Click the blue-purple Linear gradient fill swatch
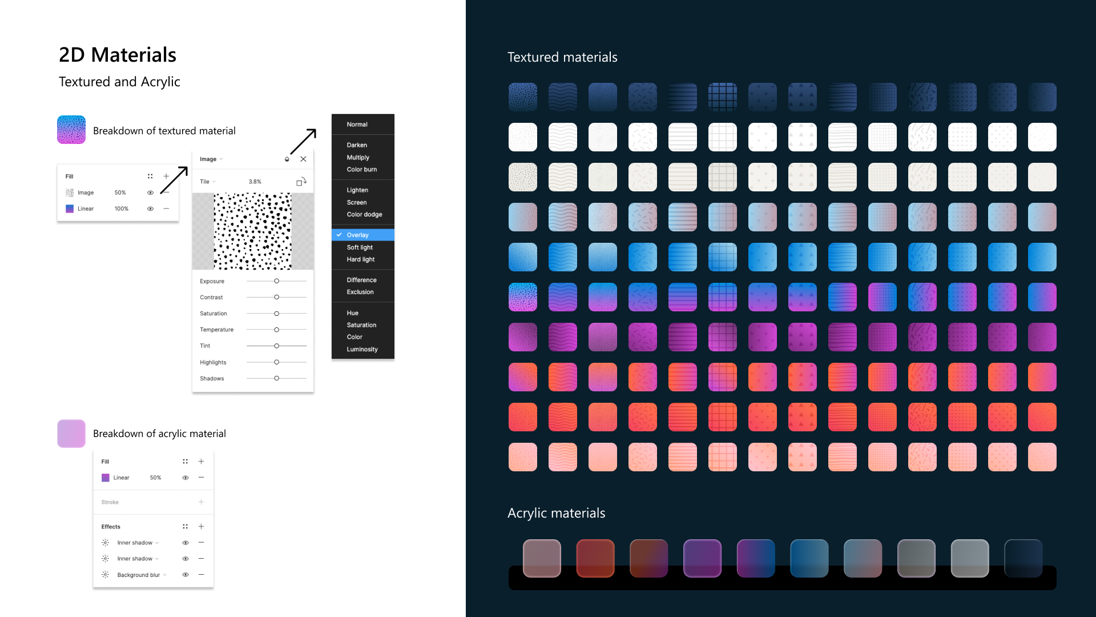This screenshot has width=1096, height=617. click(70, 209)
